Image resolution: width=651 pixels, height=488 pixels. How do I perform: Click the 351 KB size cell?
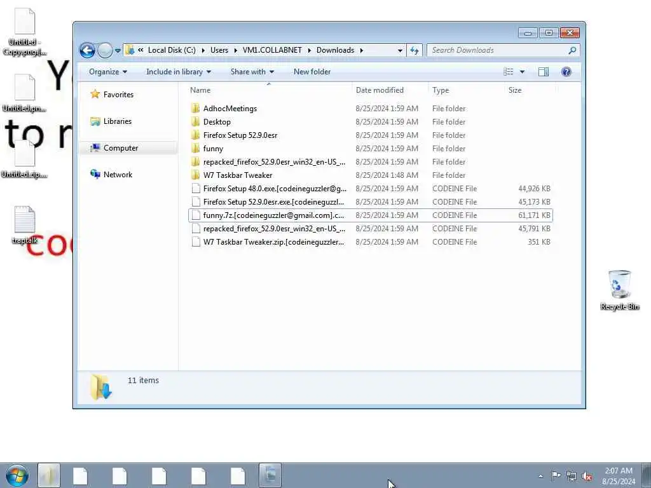pyautogui.click(x=539, y=241)
